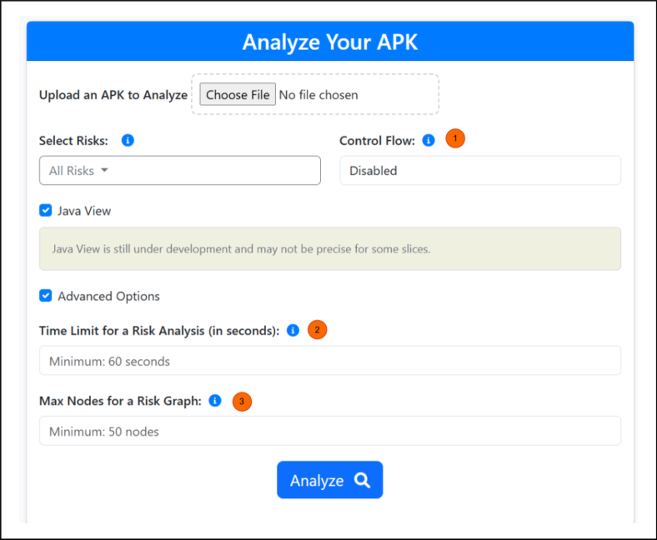The height and width of the screenshot is (540, 657).
Task: Uncheck the Java View checkbox
Action: point(46,211)
